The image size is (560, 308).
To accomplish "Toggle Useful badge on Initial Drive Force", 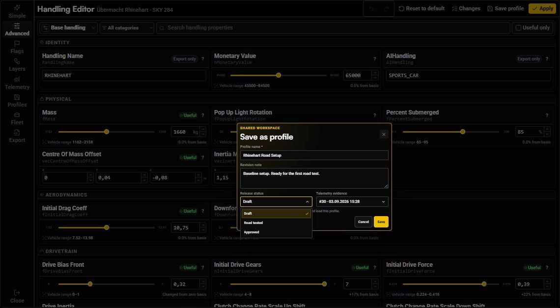I will [532, 268].
